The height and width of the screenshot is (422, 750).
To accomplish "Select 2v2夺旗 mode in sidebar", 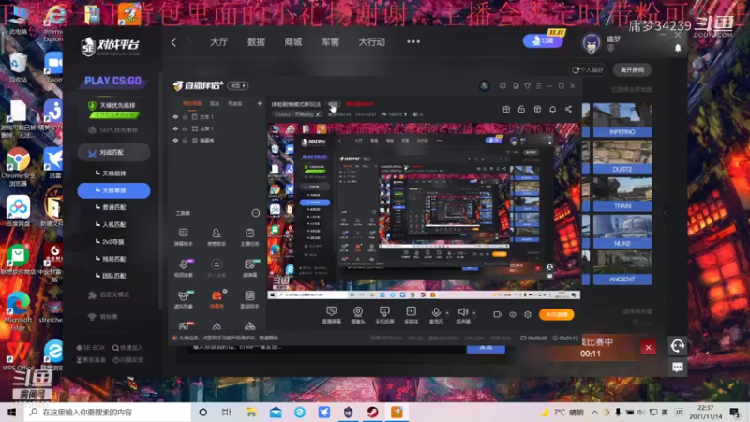I will click(x=113, y=242).
